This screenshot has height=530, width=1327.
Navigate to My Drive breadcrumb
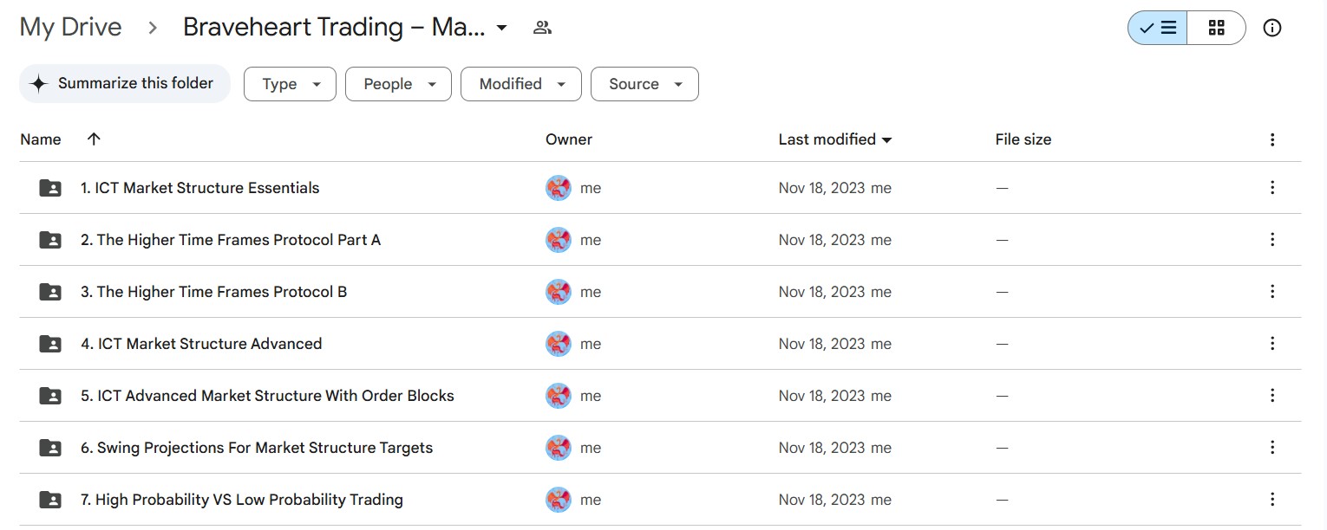(x=70, y=28)
